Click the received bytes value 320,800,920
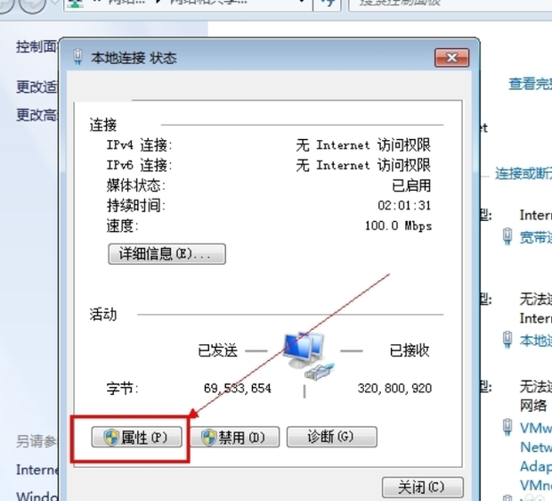552x501 pixels. [394, 388]
